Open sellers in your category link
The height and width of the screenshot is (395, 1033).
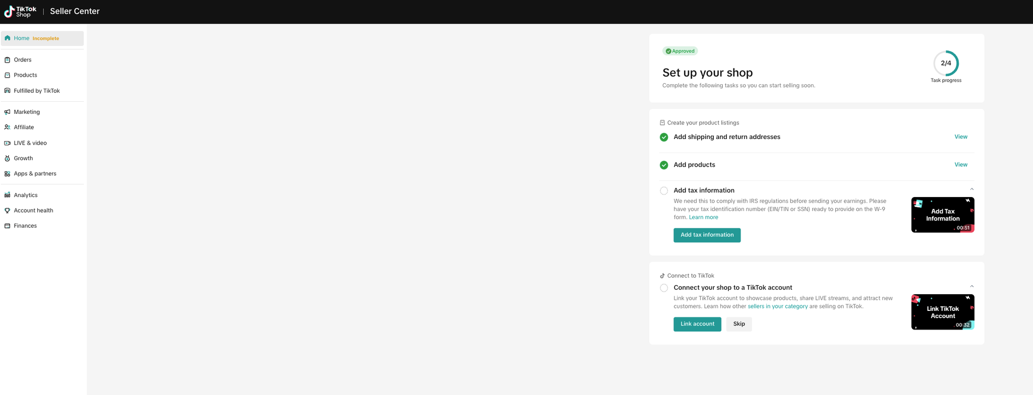(x=777, y=306)
